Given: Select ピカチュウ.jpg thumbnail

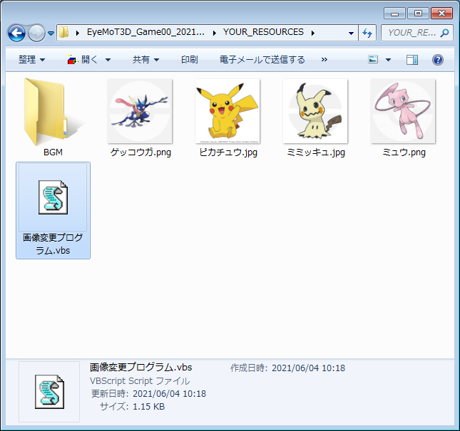Looking at the screenshot, I should [228, 111].
